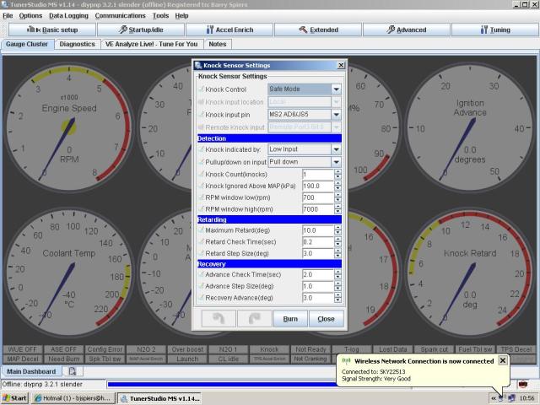Viewport: 540px width, 405px height.
Task: Close the wireless network notification balloon
Action: [x=503, y=360]
